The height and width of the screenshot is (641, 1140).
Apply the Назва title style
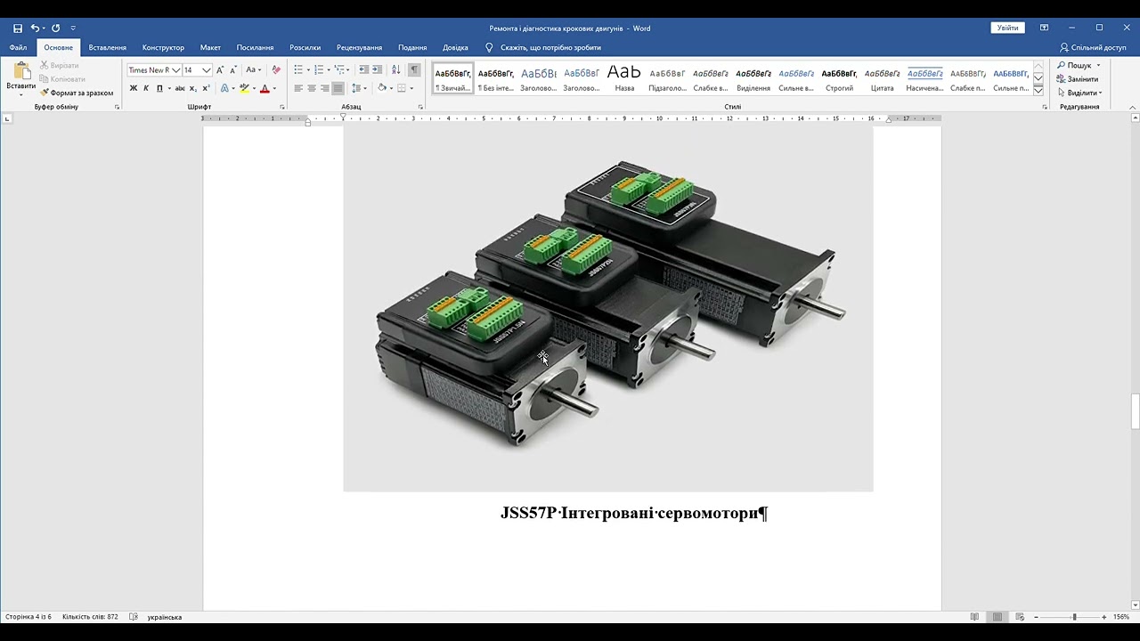click(624, 78)
